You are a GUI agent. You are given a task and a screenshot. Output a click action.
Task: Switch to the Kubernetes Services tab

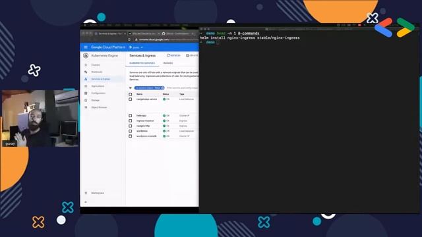pos(142,63)
